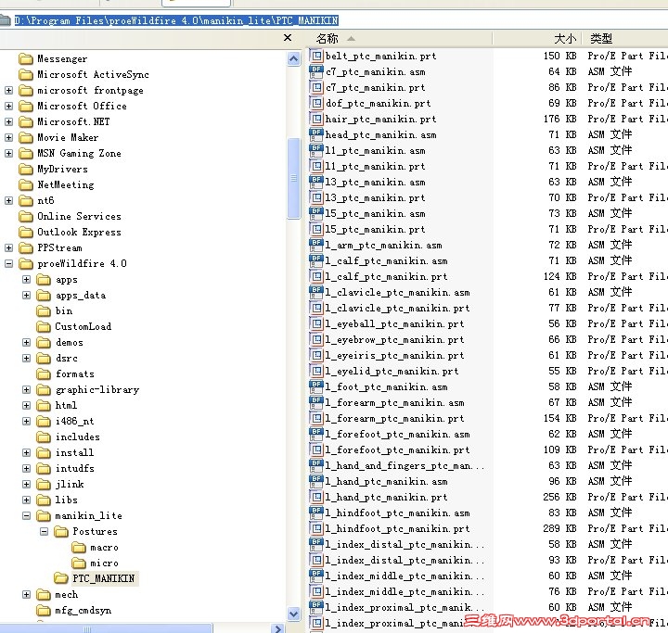The height and width of the screenshot is (633, 668).
Task: Select the l_eyeiris_ptc_manikin.prt file name
Action: pos(394,355)
